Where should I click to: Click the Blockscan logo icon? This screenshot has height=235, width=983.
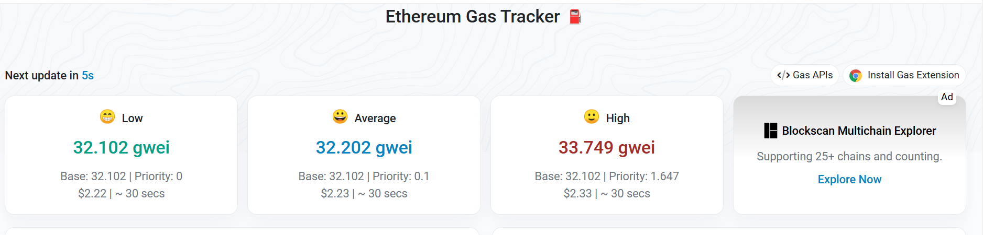[x=771, y=131]
